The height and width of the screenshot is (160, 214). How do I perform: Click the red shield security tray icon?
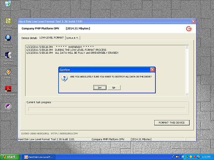[195, 157]
